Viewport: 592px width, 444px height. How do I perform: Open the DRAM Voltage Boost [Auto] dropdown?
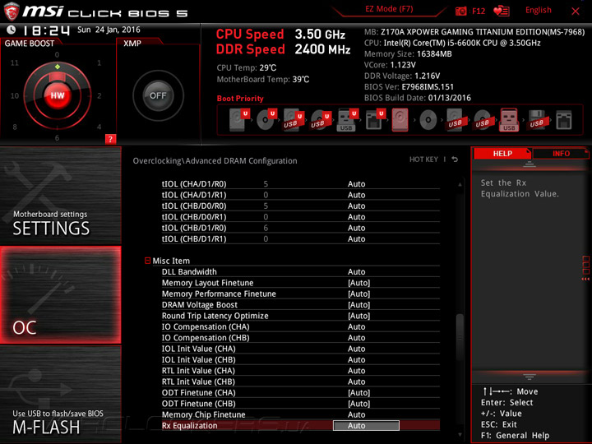pyautogui.click(x=358, y=305)
